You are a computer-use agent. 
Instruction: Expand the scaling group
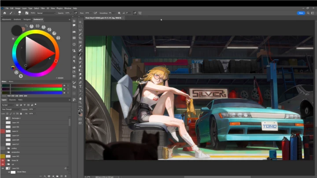6,149
